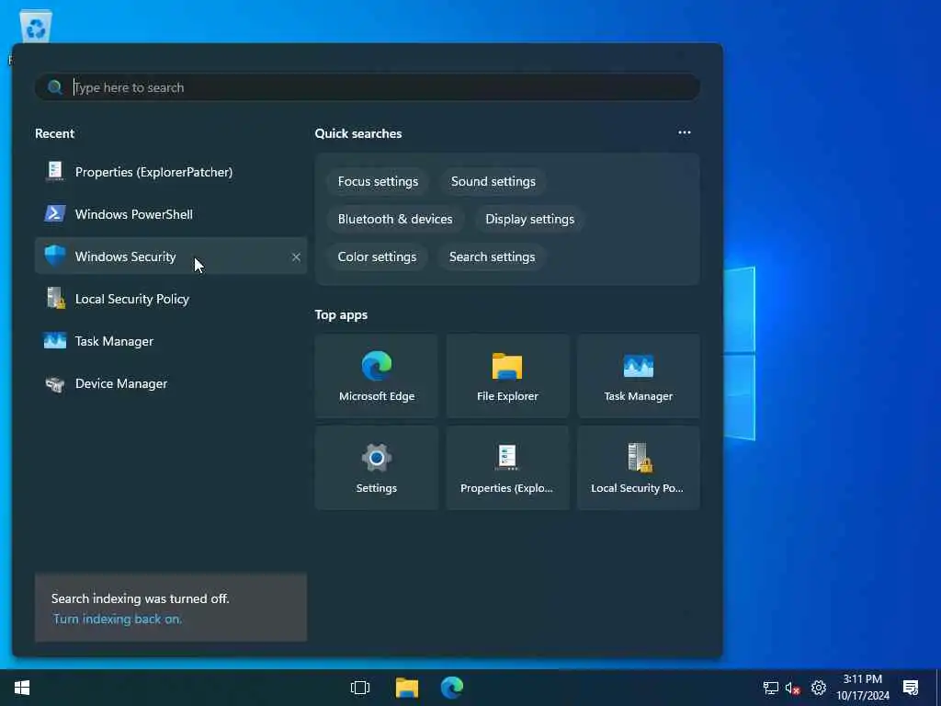Open Display settings quick search

click(x=529, y=219)
